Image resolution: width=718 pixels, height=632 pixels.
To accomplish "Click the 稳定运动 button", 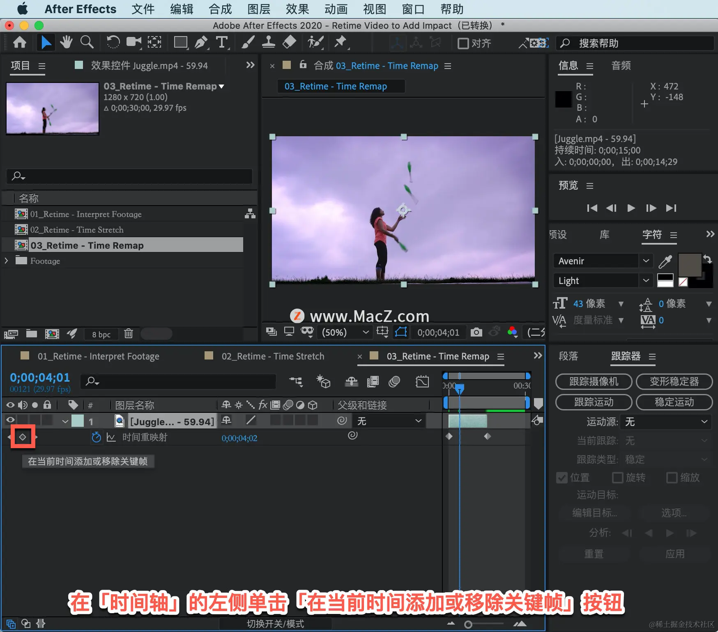I will click(674, 402).
